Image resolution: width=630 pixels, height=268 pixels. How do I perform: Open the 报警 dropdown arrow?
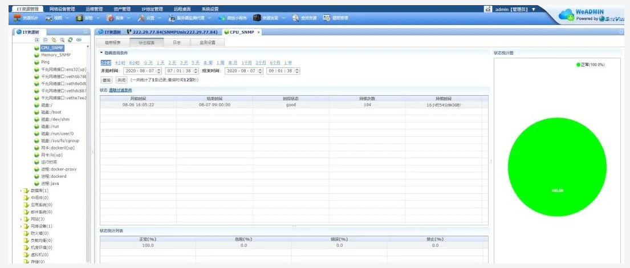coord(97,18)
